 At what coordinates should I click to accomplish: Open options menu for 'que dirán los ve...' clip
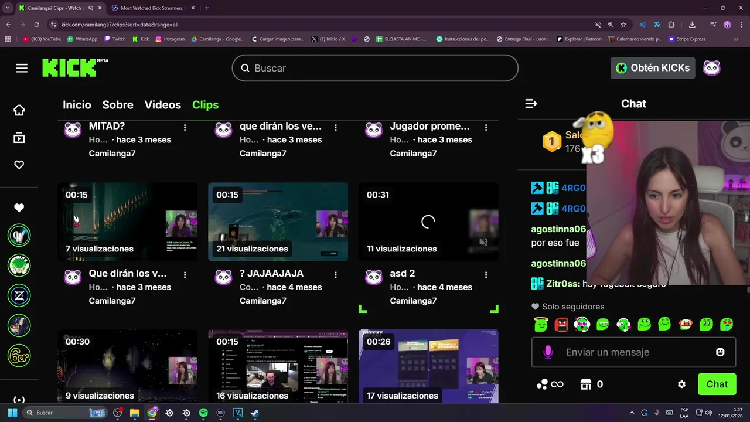[336, 127]
